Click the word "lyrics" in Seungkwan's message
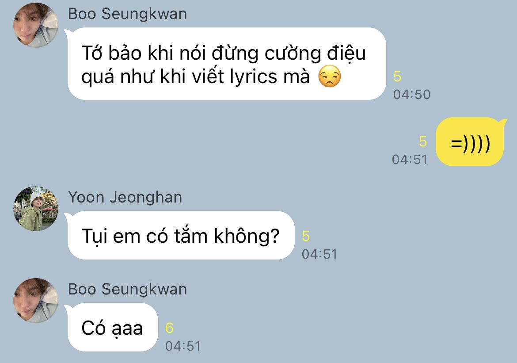The width and height of the screenshot is (517, 363). (253, 77)
